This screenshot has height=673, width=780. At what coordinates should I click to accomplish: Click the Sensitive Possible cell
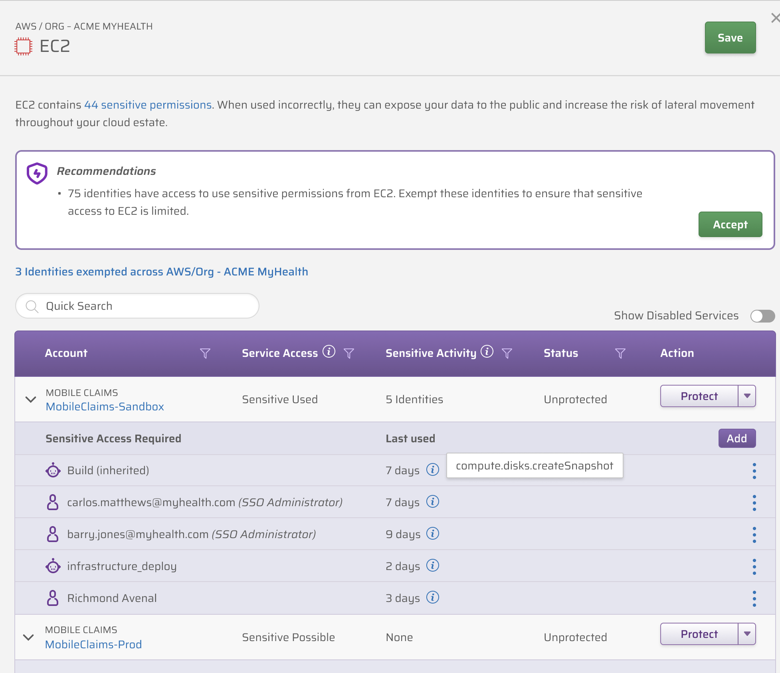point(288,637)
